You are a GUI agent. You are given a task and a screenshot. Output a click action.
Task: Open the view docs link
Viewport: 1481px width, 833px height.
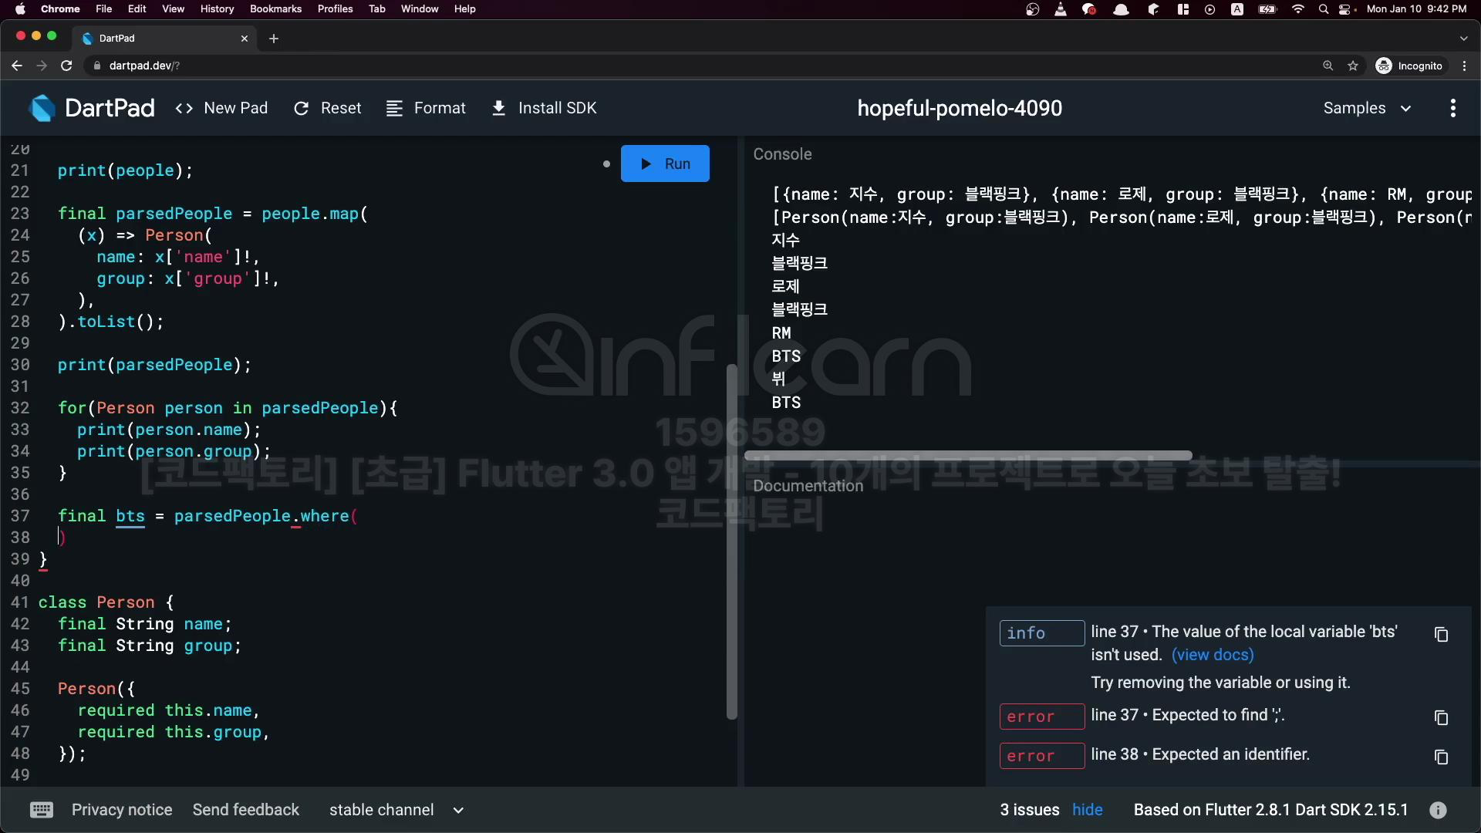pyautogui.click(x=1213, y=655)
